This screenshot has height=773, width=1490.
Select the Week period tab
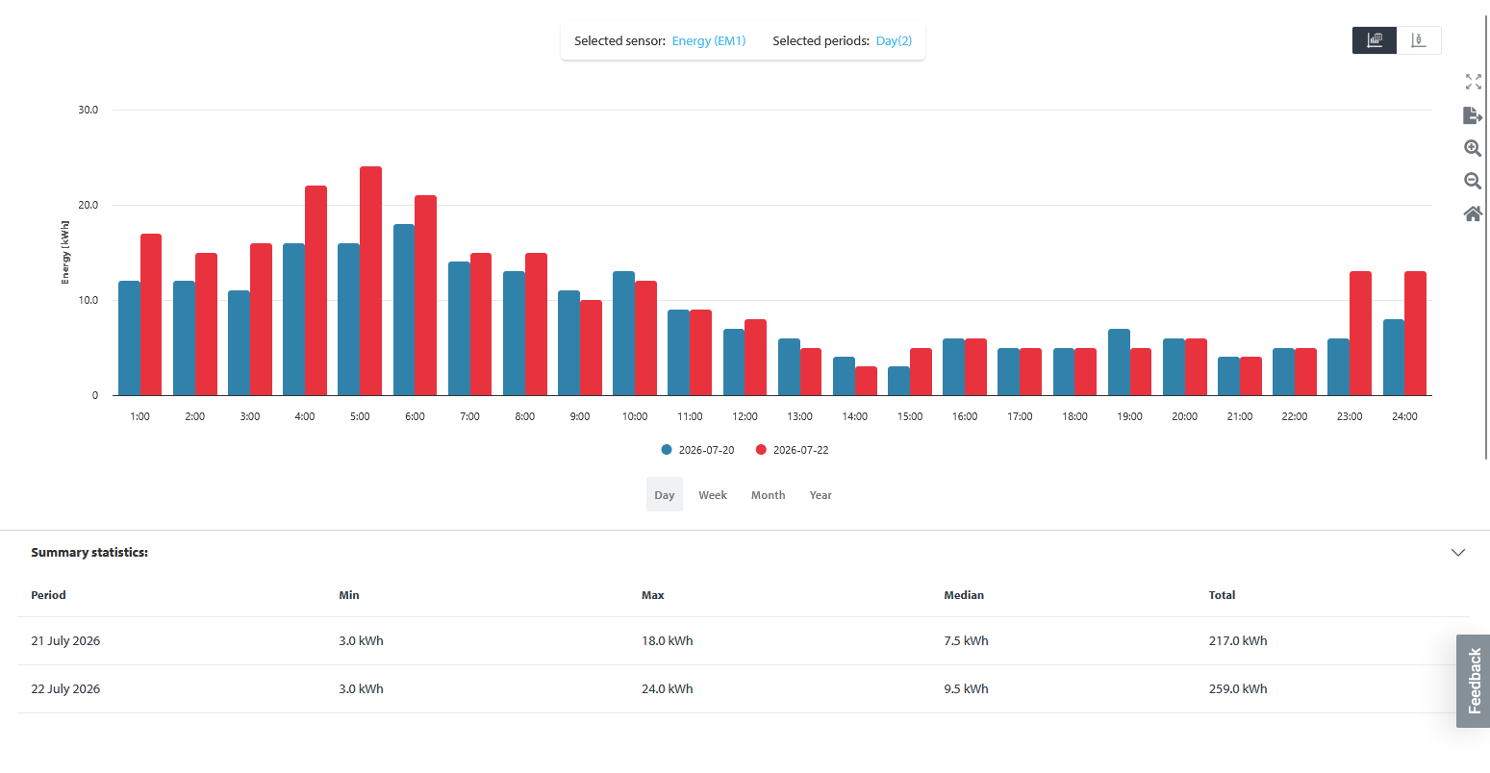[713, 495]
